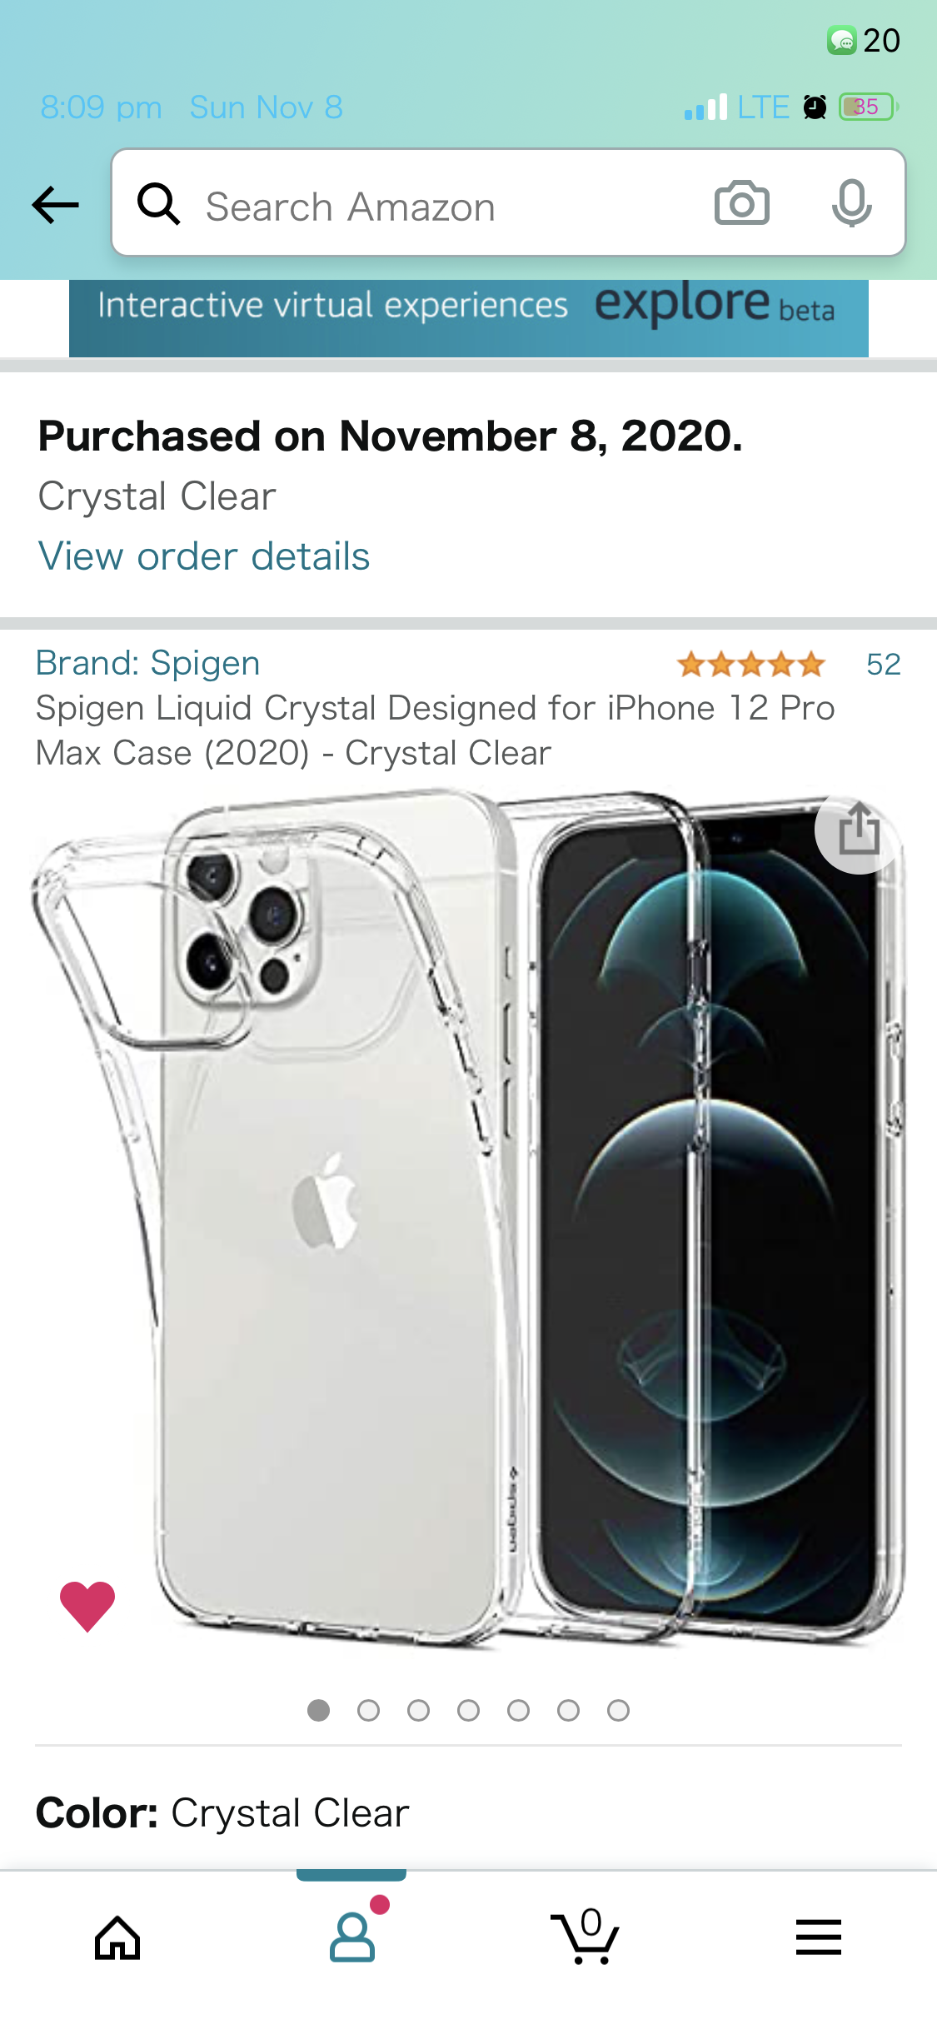Open the explore beta virtual experiences banner
This screenshot has height=2029, width=937.
click(469, 318)
